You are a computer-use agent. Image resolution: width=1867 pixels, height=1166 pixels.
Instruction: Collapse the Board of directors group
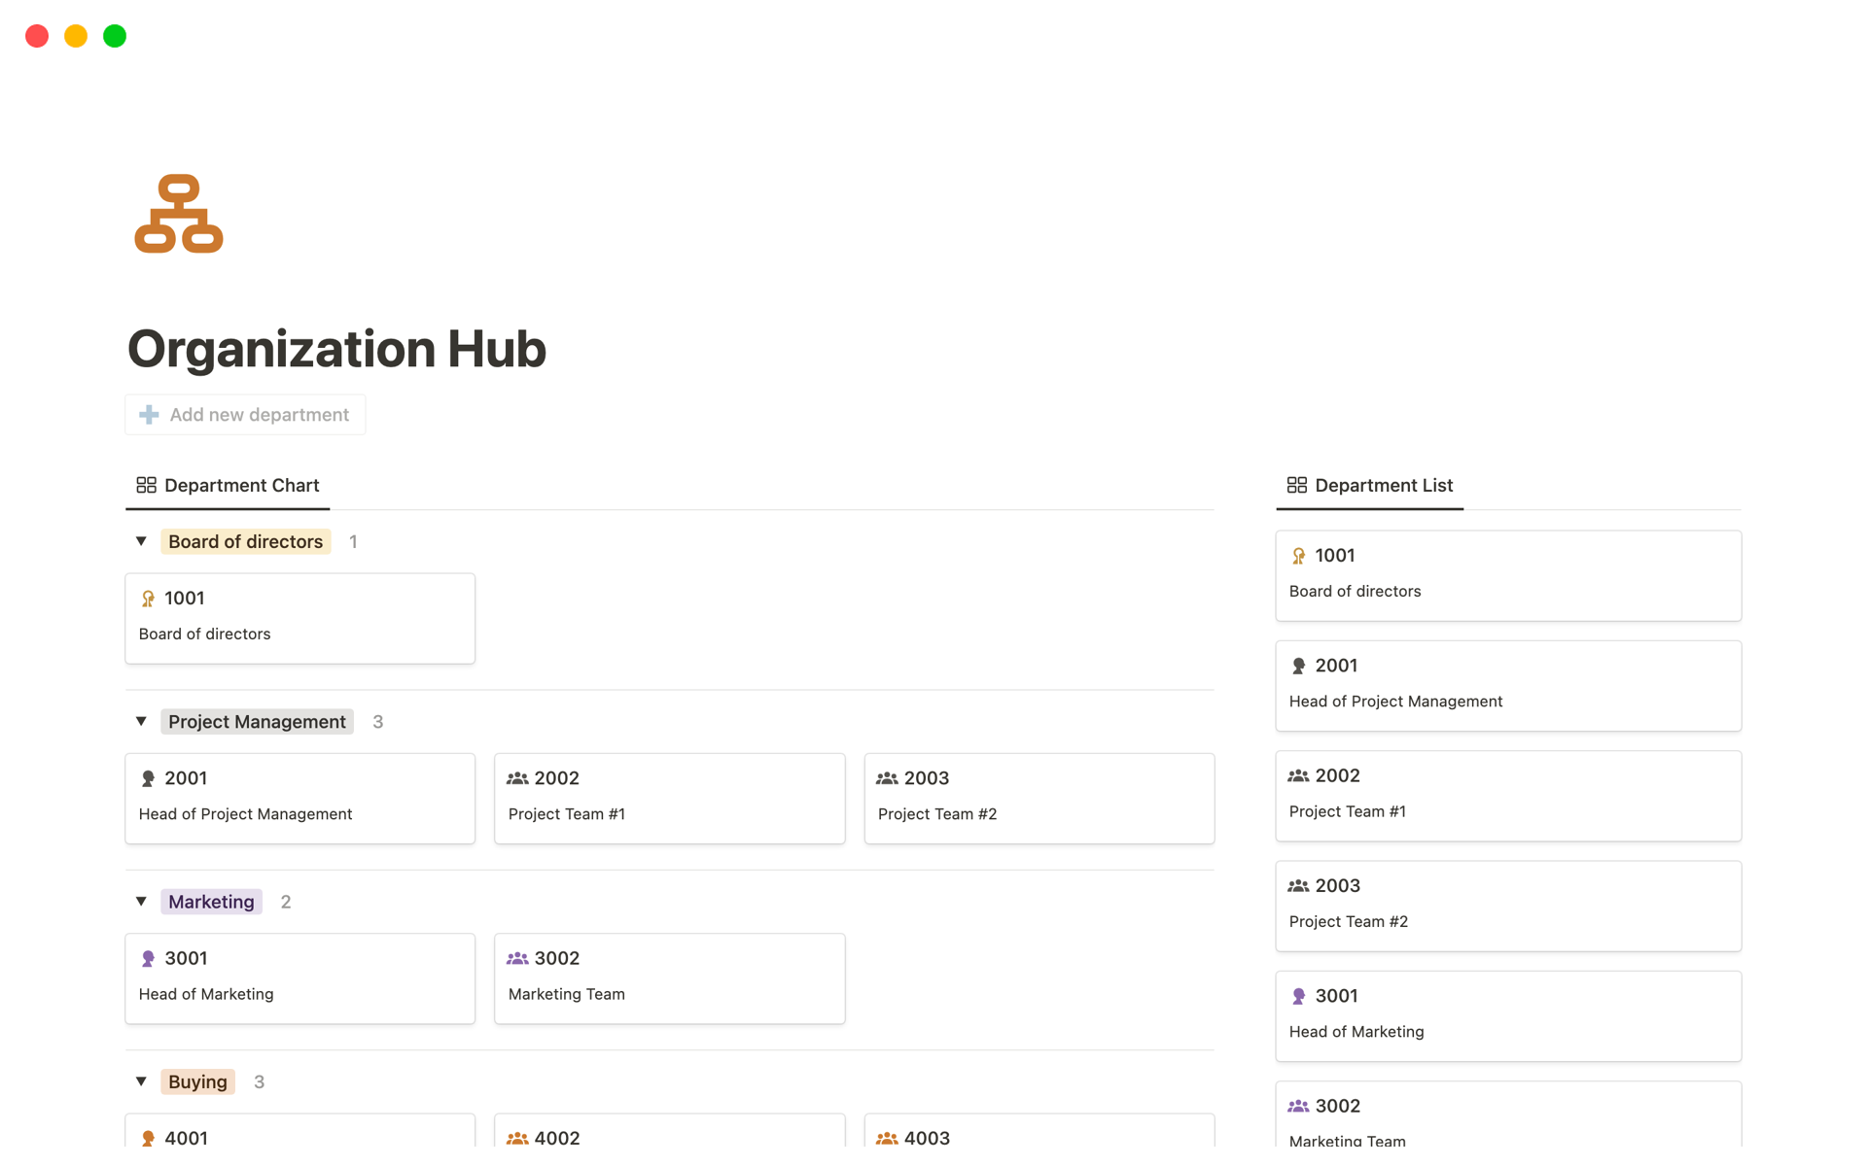pyautogui.click(x=141, y=541)
